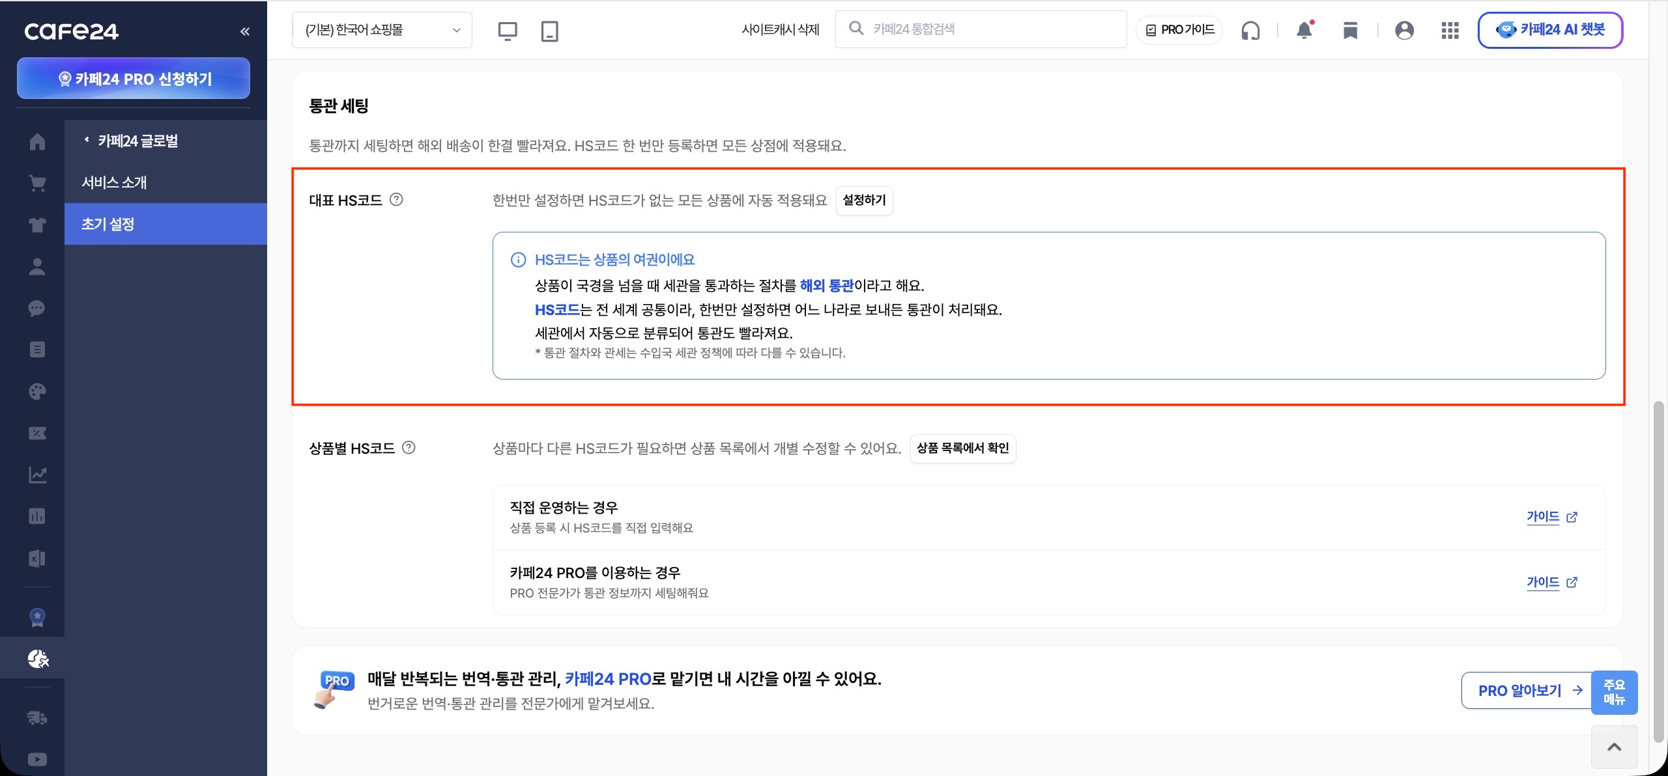The width and height of the screenshot is (1668, 776).
Task: Open the line chart analytics icon
Action: [37, 475]
